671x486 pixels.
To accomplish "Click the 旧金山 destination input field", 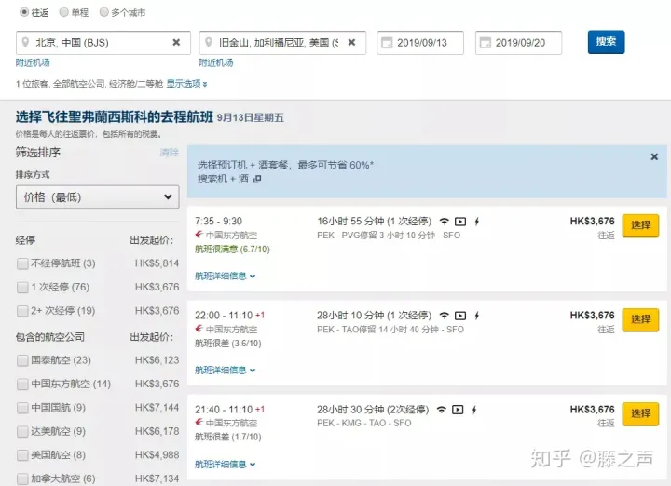I will (x=282, y=43).
